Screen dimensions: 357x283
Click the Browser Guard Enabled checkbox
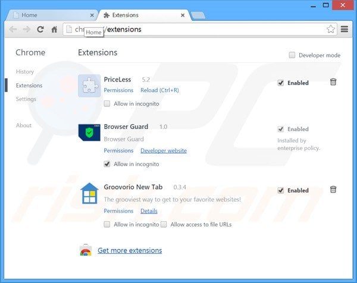coord(281,129)
